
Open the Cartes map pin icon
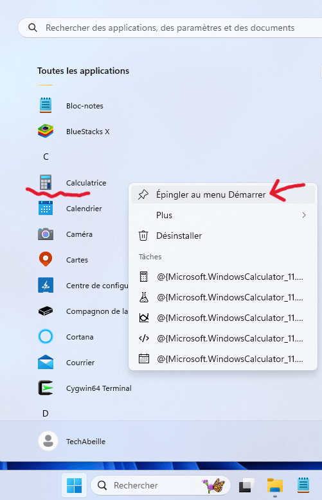pyautogui.click(x=46, y=259)
